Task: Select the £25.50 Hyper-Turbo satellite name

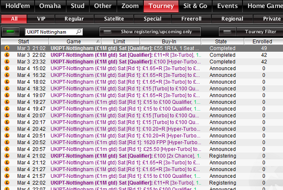Action: point(126,149)
